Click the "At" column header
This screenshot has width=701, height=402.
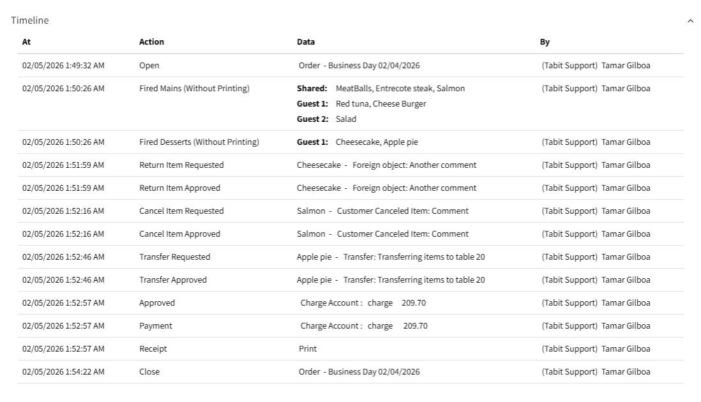[x=26, y=42]
